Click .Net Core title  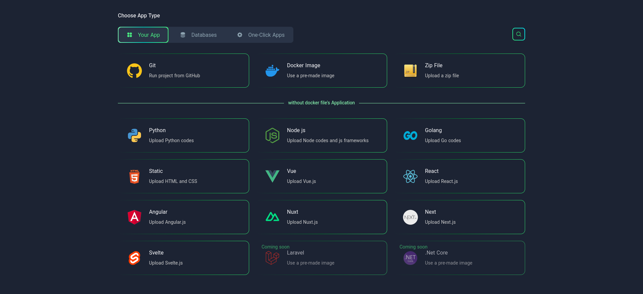tap(436, 253)
